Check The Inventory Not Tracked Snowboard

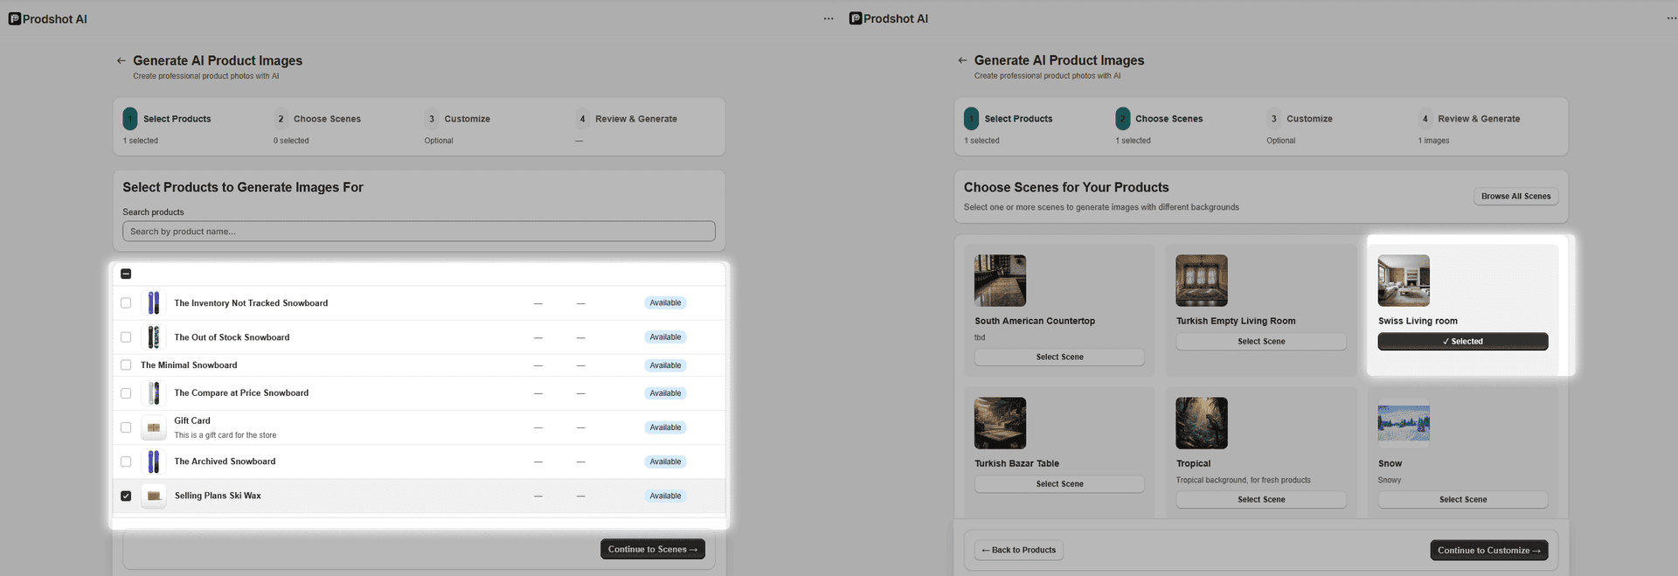[126, 303]
